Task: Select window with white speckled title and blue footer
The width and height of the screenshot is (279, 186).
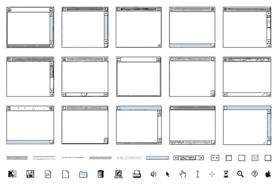Action: (30, 125)
